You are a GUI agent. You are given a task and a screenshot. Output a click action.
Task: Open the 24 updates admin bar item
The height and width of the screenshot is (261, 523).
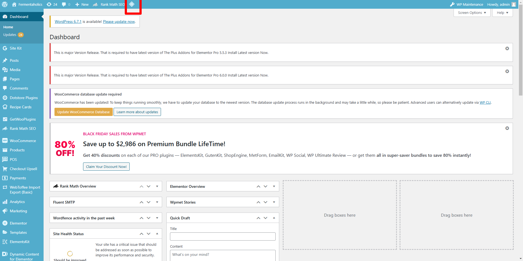click(x=52, y=4)
